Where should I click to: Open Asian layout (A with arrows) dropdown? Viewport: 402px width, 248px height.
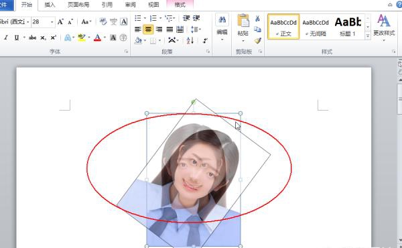(x=174, y=40)
